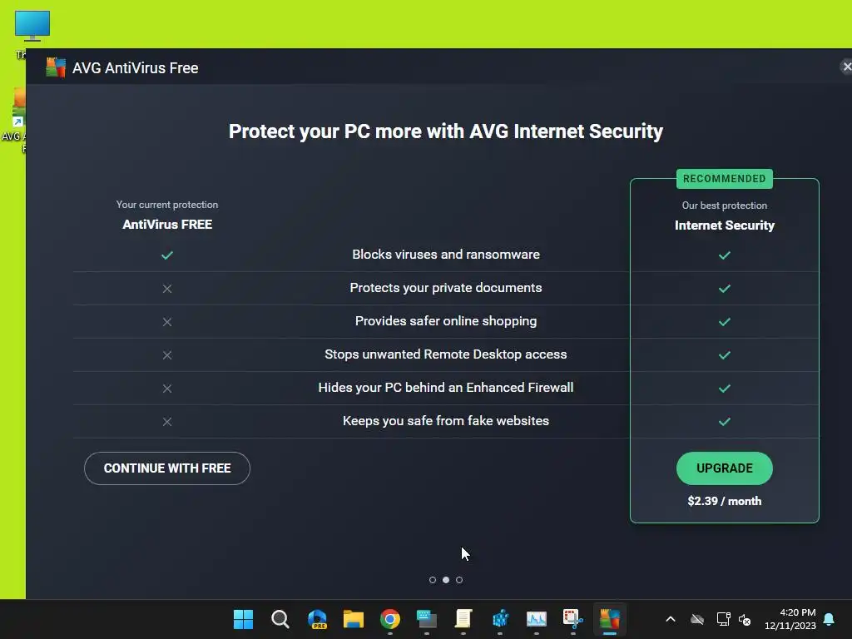852x639 pixels.
Task: Open File Explorer from taskbar
Action: [x=353, y=619]
